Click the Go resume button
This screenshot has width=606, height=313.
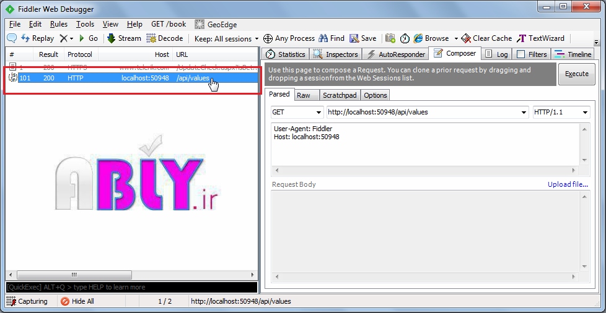pyautogui.click(x=89, y=38)
